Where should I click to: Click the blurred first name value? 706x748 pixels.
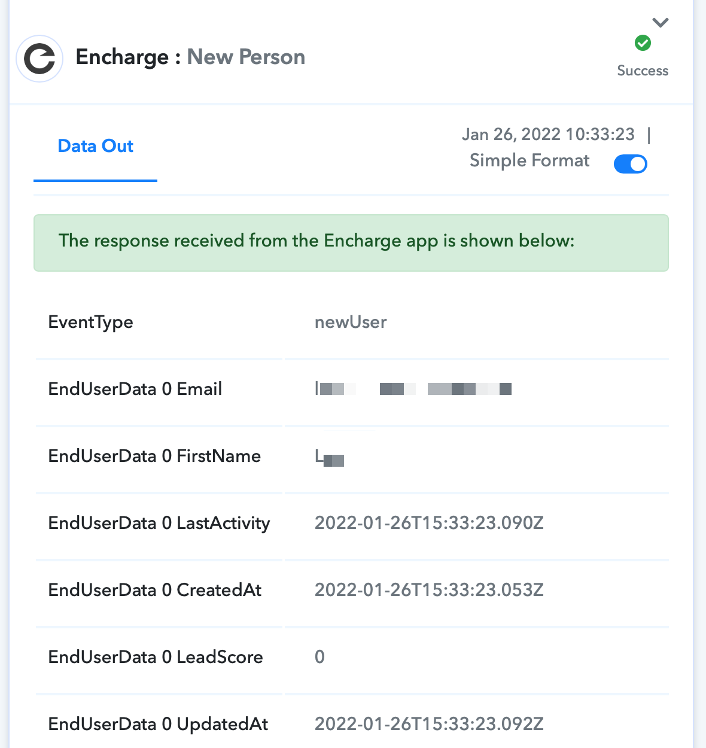point(330,458)
